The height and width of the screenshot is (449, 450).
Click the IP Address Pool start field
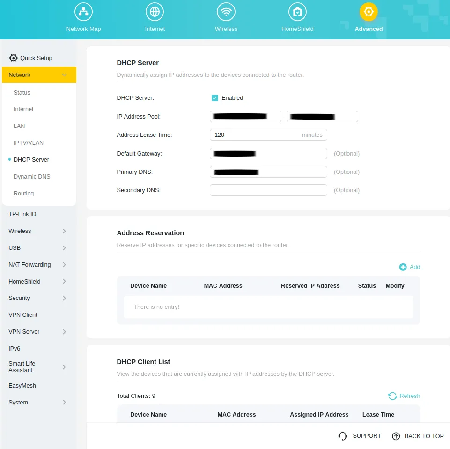(245, 117)
